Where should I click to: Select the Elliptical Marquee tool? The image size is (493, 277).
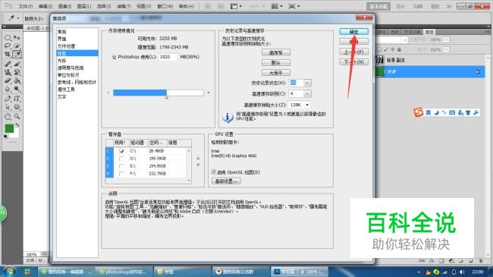8,38
